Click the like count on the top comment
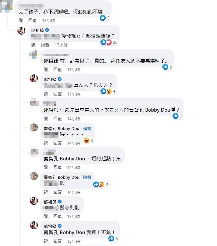 tap(105, 18)
